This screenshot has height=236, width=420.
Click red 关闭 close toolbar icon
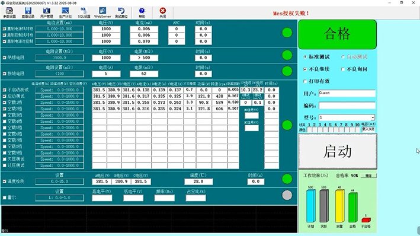pyautogui.click(x=162, y=12)
